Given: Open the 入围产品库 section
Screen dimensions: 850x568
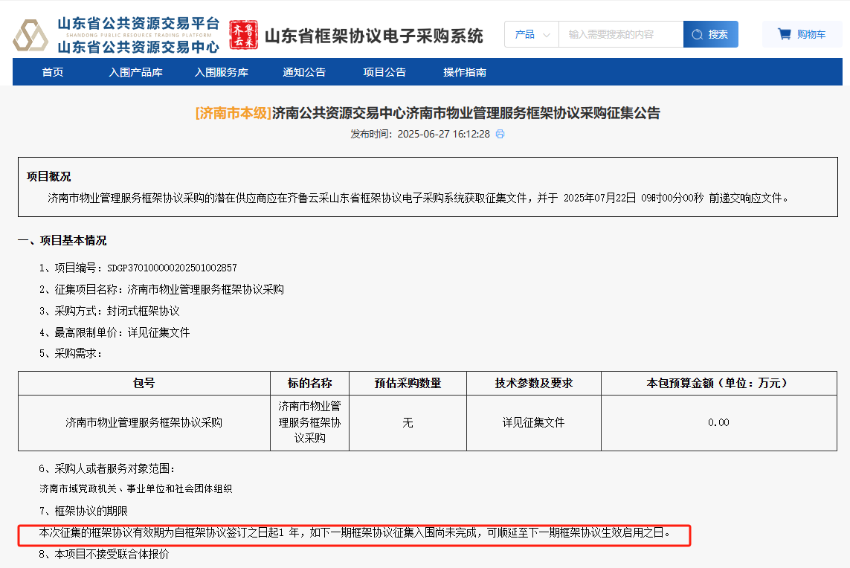Looking at the screenshot, I should coord(136,71).
